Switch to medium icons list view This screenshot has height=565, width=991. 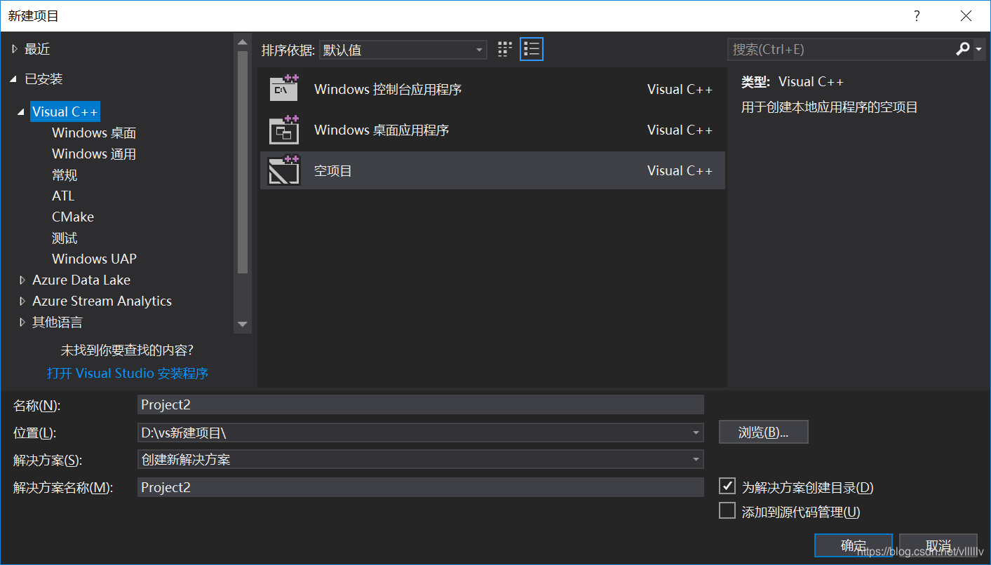[532, 49]
